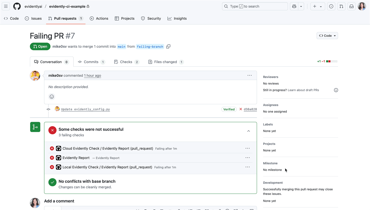This screenshot has height=210, width=370.
Task: Add a reaction with the smiley icon
Action: coord(52,97)
